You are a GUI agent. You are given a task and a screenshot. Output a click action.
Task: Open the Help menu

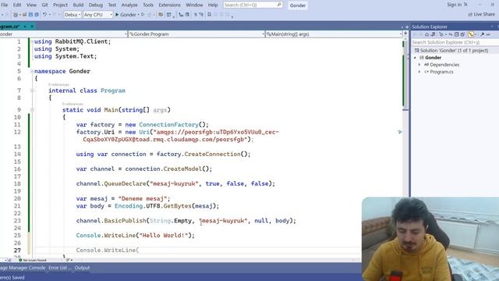pos(213,5)
